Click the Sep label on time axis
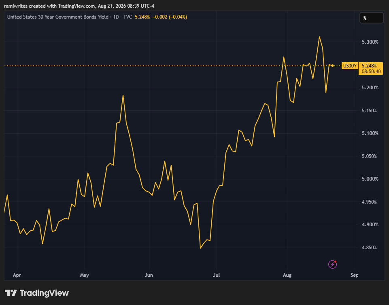 (354, 275)
